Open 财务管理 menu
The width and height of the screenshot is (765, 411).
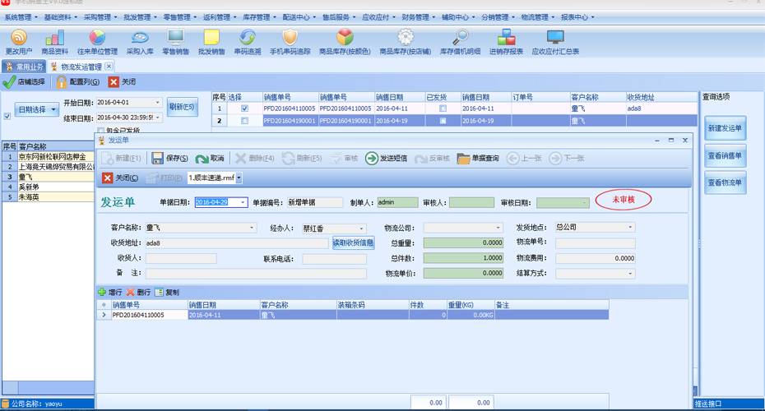pyautogui.click(x=418, y=17)
